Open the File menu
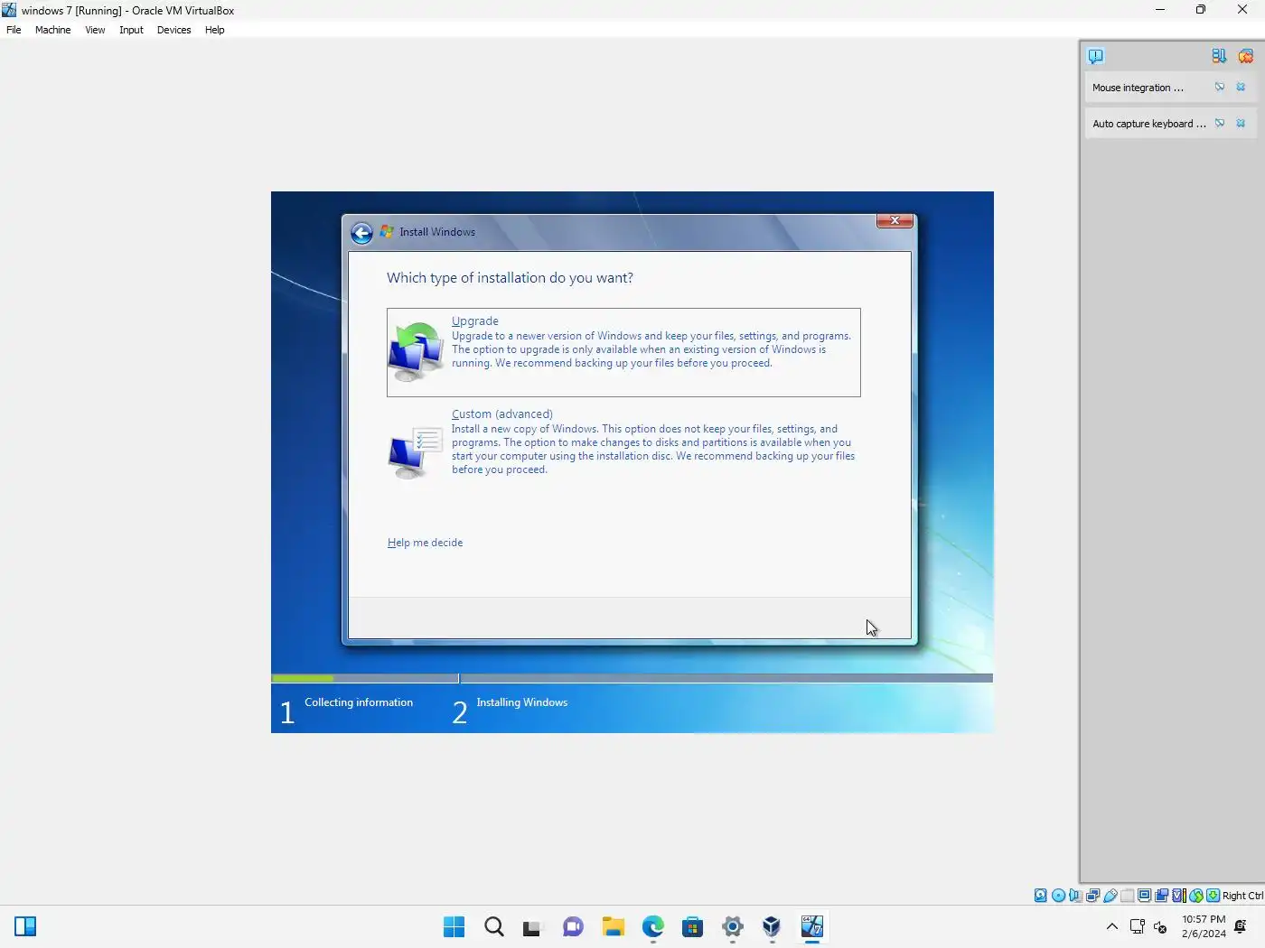The height and width of the screenshot is (948, 1265). pos(14,30)
